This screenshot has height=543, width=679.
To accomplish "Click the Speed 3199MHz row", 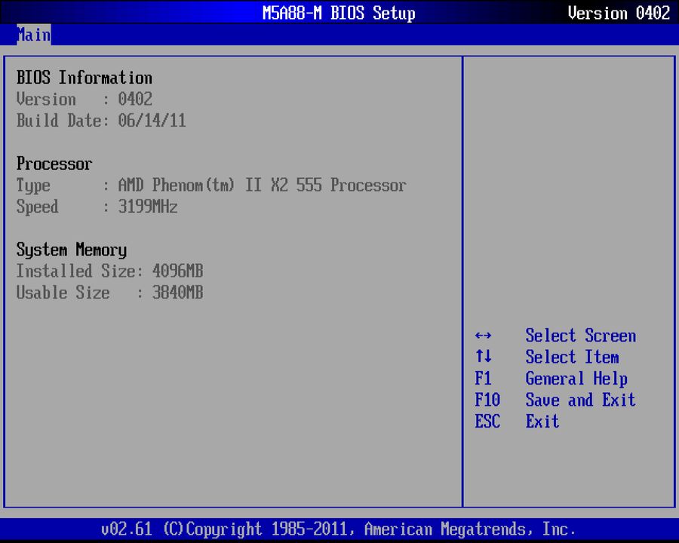I will pos(97,207).
